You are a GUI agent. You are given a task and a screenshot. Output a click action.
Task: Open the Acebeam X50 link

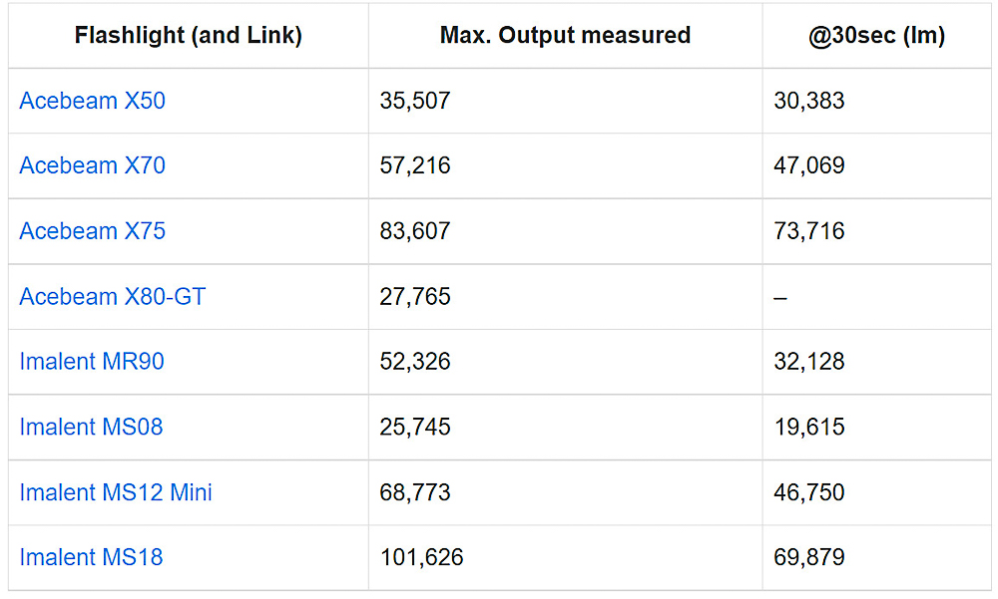point(92,101)
